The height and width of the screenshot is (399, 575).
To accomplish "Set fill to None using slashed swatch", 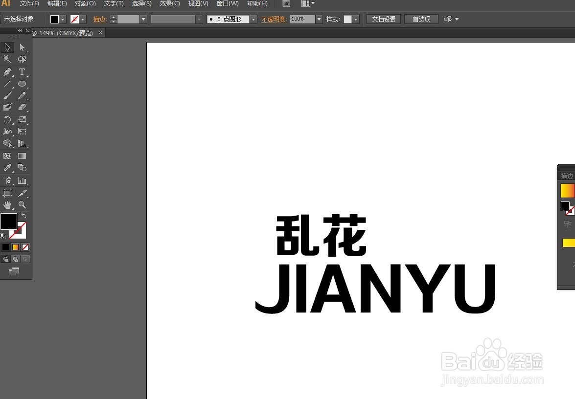I will point(25,247).
